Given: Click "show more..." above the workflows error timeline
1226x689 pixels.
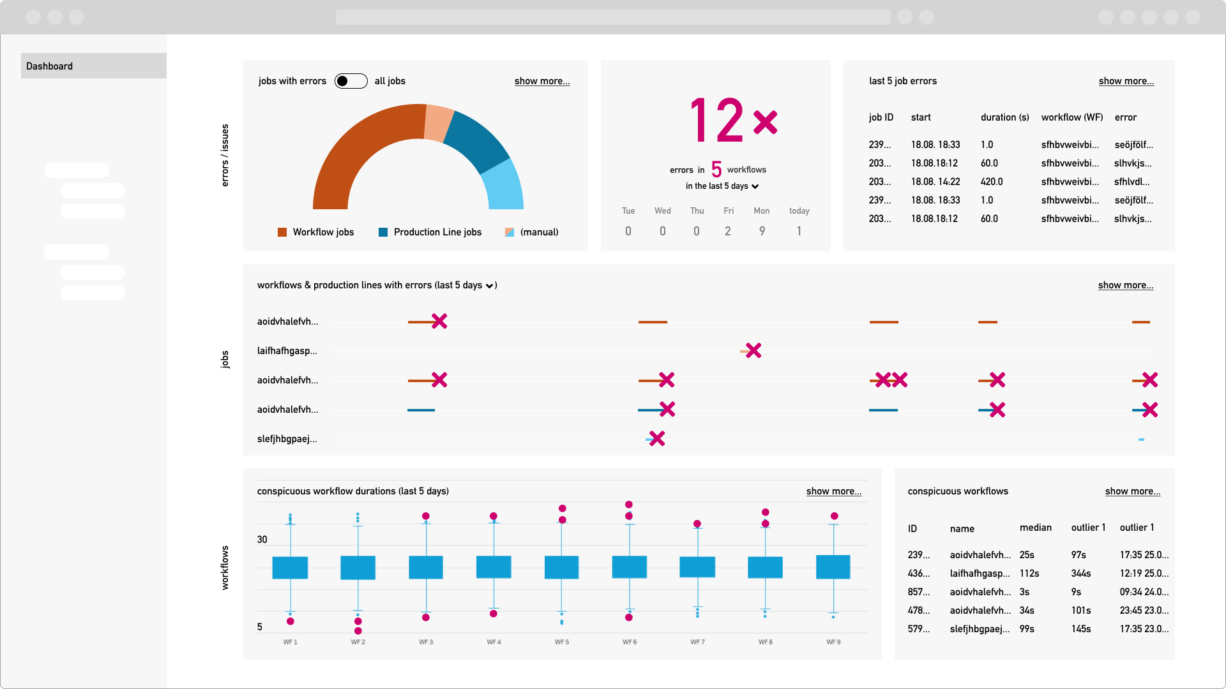Looking at the screenshot, I should click(1126, 285).
